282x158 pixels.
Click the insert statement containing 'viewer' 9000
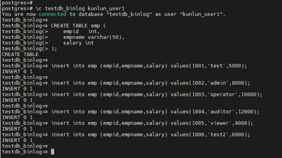click(x=152, y=123)
